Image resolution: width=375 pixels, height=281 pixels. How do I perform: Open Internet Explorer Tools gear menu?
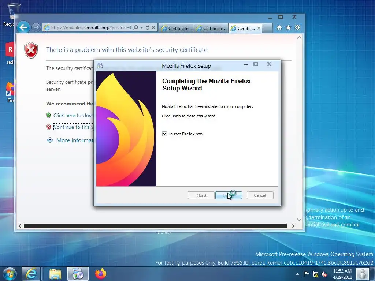click(x=297, y=28)
